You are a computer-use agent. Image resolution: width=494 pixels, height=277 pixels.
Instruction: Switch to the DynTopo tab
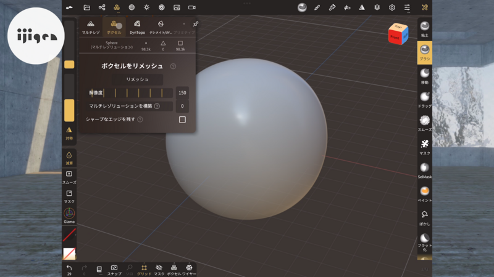tap(137, 27)
